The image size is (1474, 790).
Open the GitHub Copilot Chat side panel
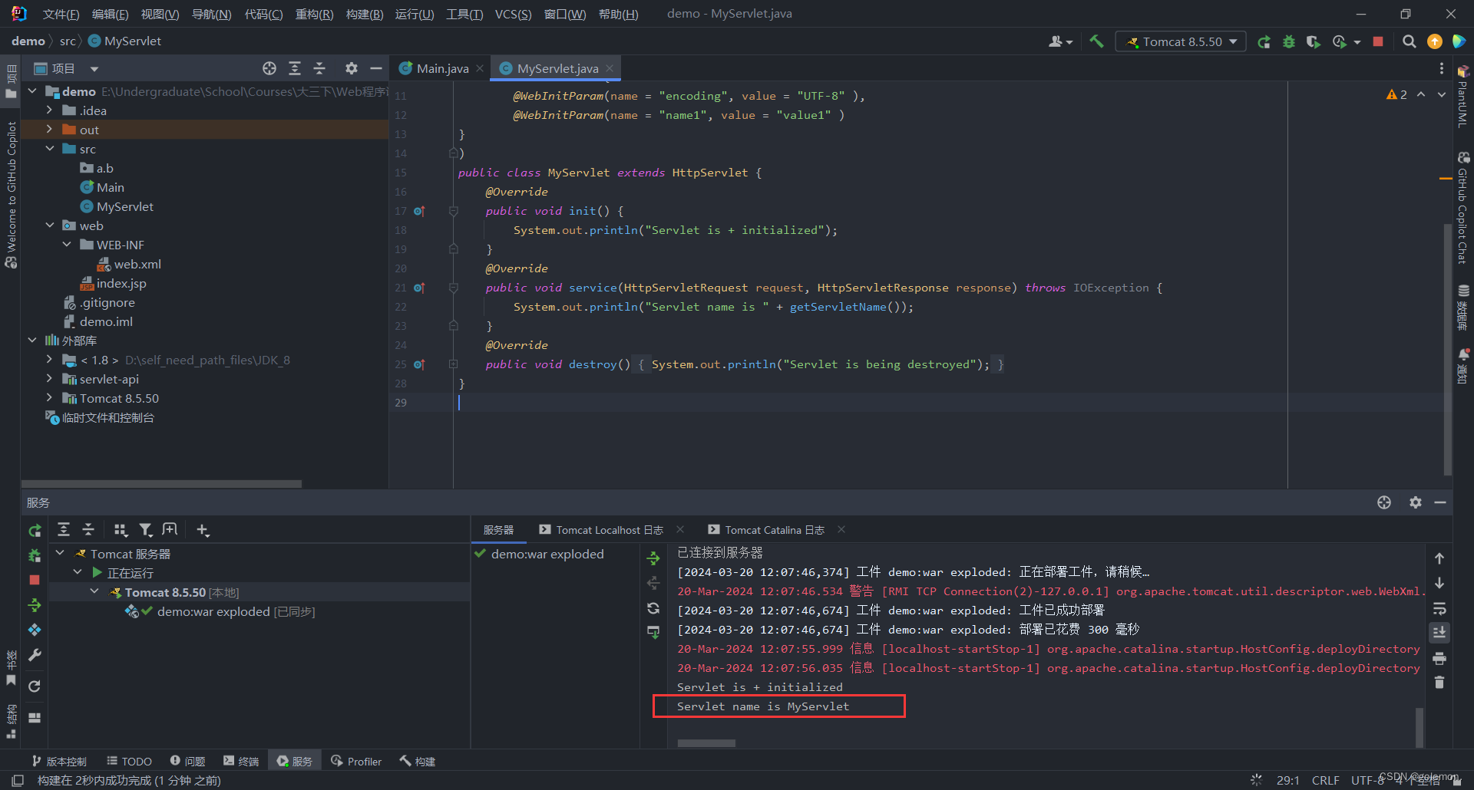point(1463,209)
